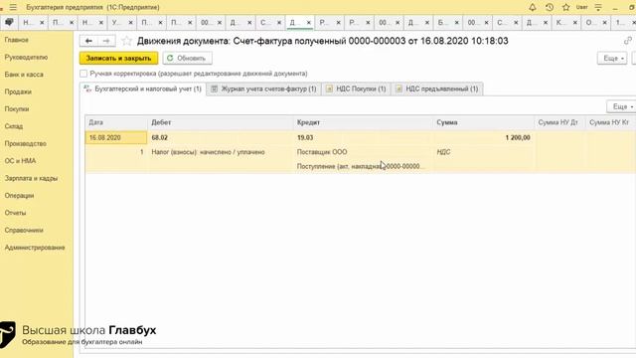Select 'Поставщик ООО' credit subconto

pos(363,152)
